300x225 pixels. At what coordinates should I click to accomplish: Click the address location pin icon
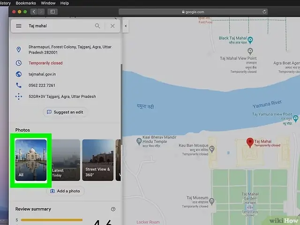(x=19, y=50)
